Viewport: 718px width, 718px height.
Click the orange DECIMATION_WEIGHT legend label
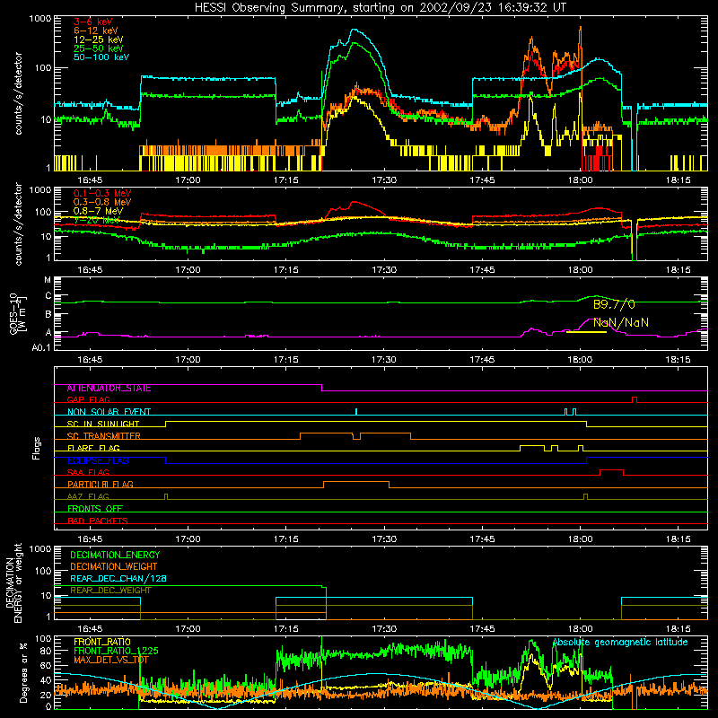click(114, 566)
